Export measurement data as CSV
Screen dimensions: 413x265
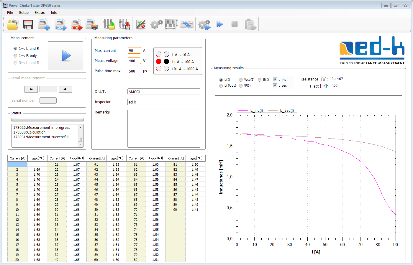(x=61, y=24)
